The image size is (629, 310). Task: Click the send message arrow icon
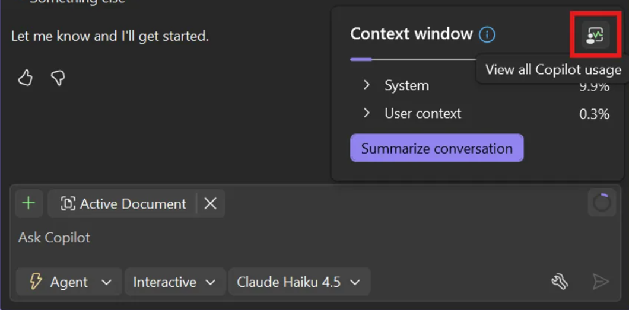point(601,282)
